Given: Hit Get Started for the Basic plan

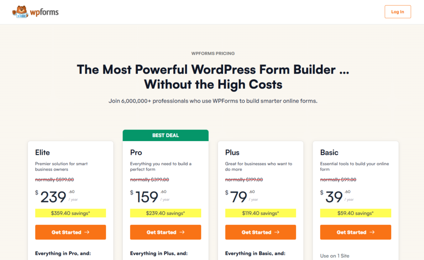Looking at the screenshot, I should [355, 232].
